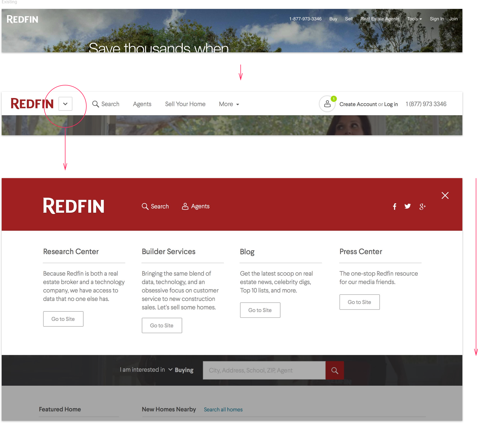Click the Featured Home heading
The width and height of the screenshot is (478, 423).
click(60, 409)
